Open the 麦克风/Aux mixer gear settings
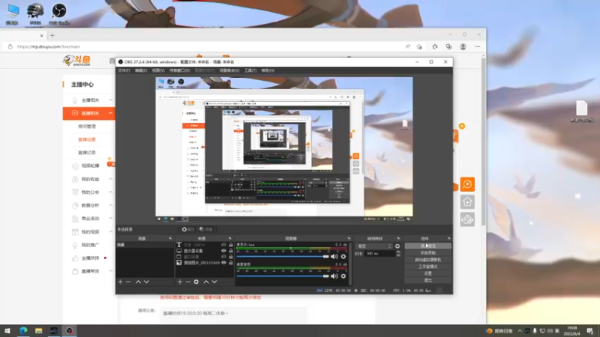 point(343,257)
